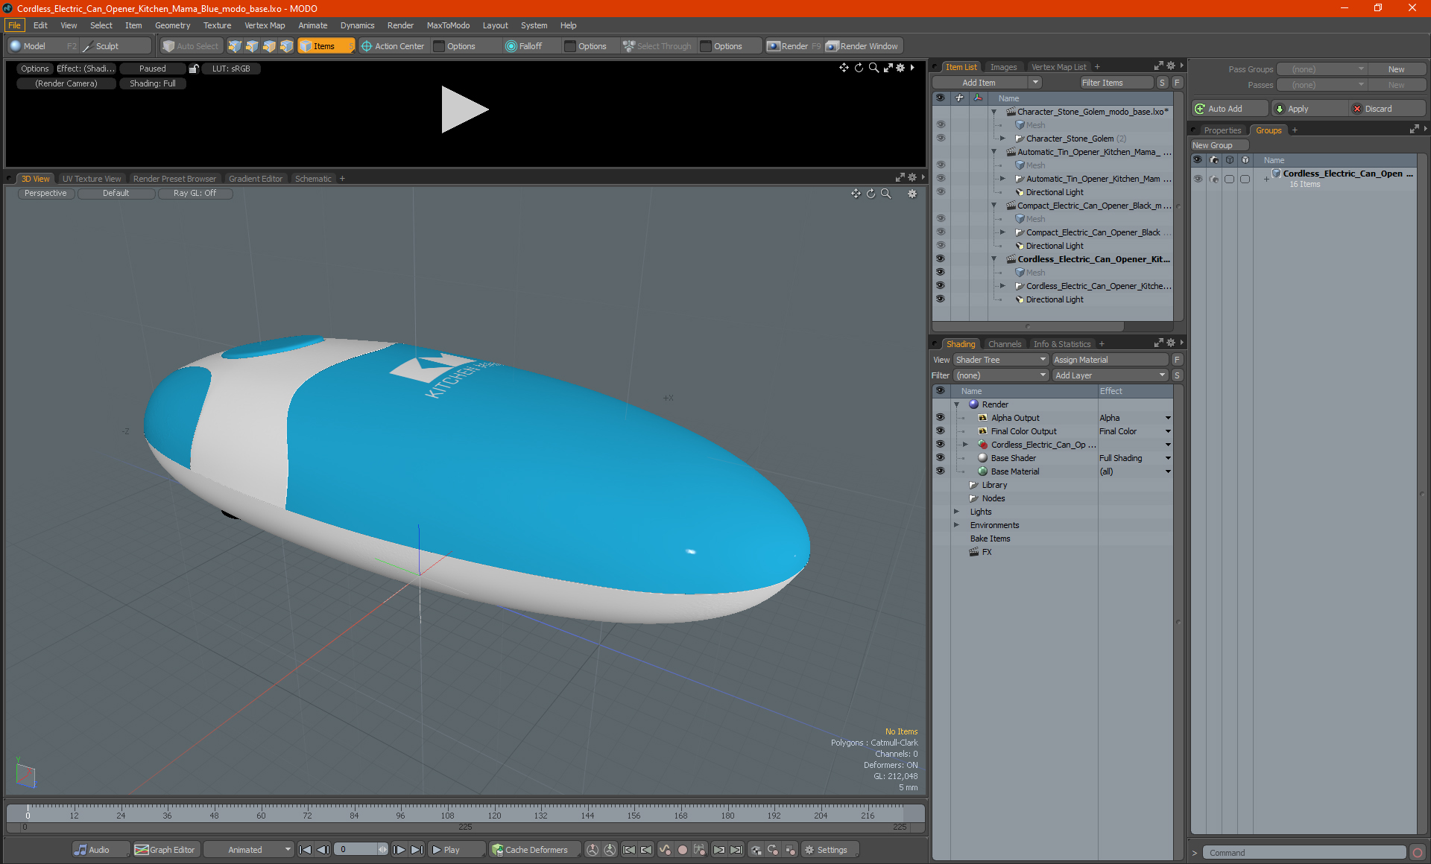Toggle Alpha Output visibility eye
1431x864 pixels.
(x=941, y=418)
